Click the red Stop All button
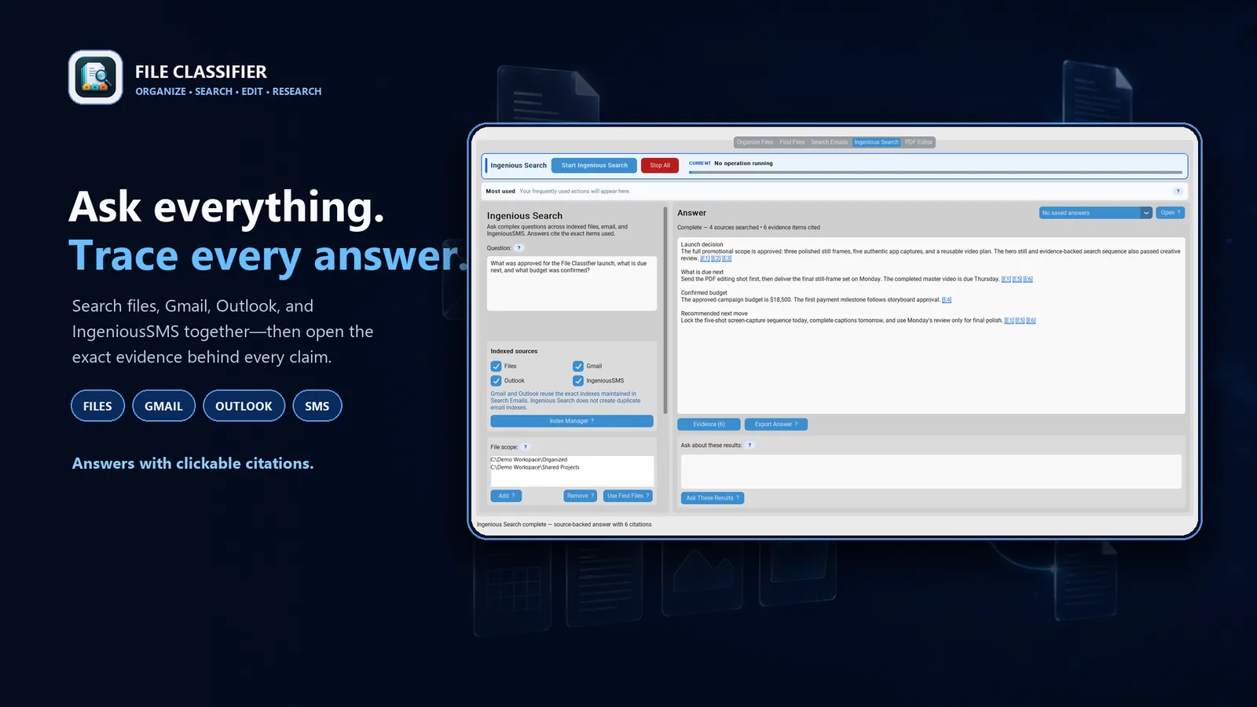 coord(660,166)
